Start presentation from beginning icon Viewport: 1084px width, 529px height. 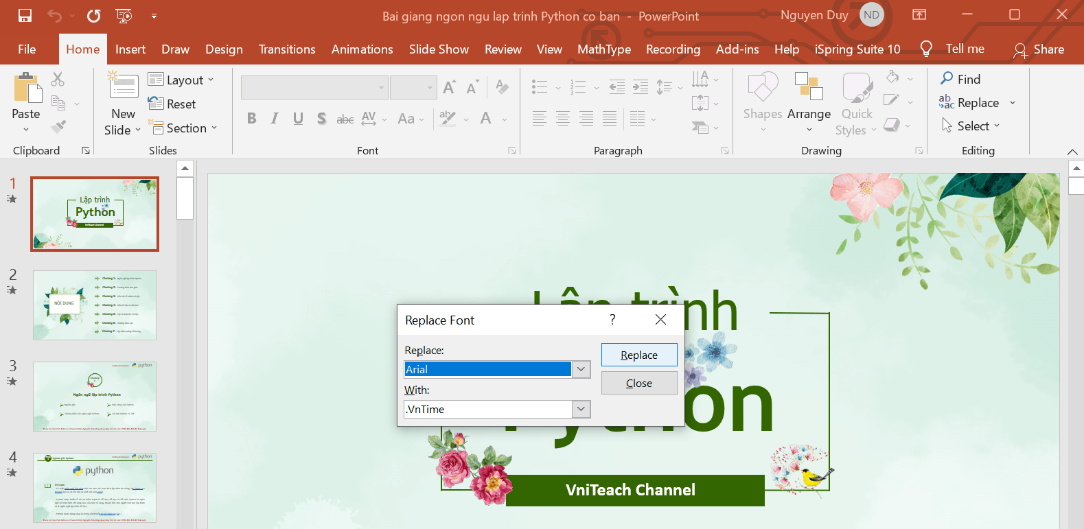click(124, 15)
